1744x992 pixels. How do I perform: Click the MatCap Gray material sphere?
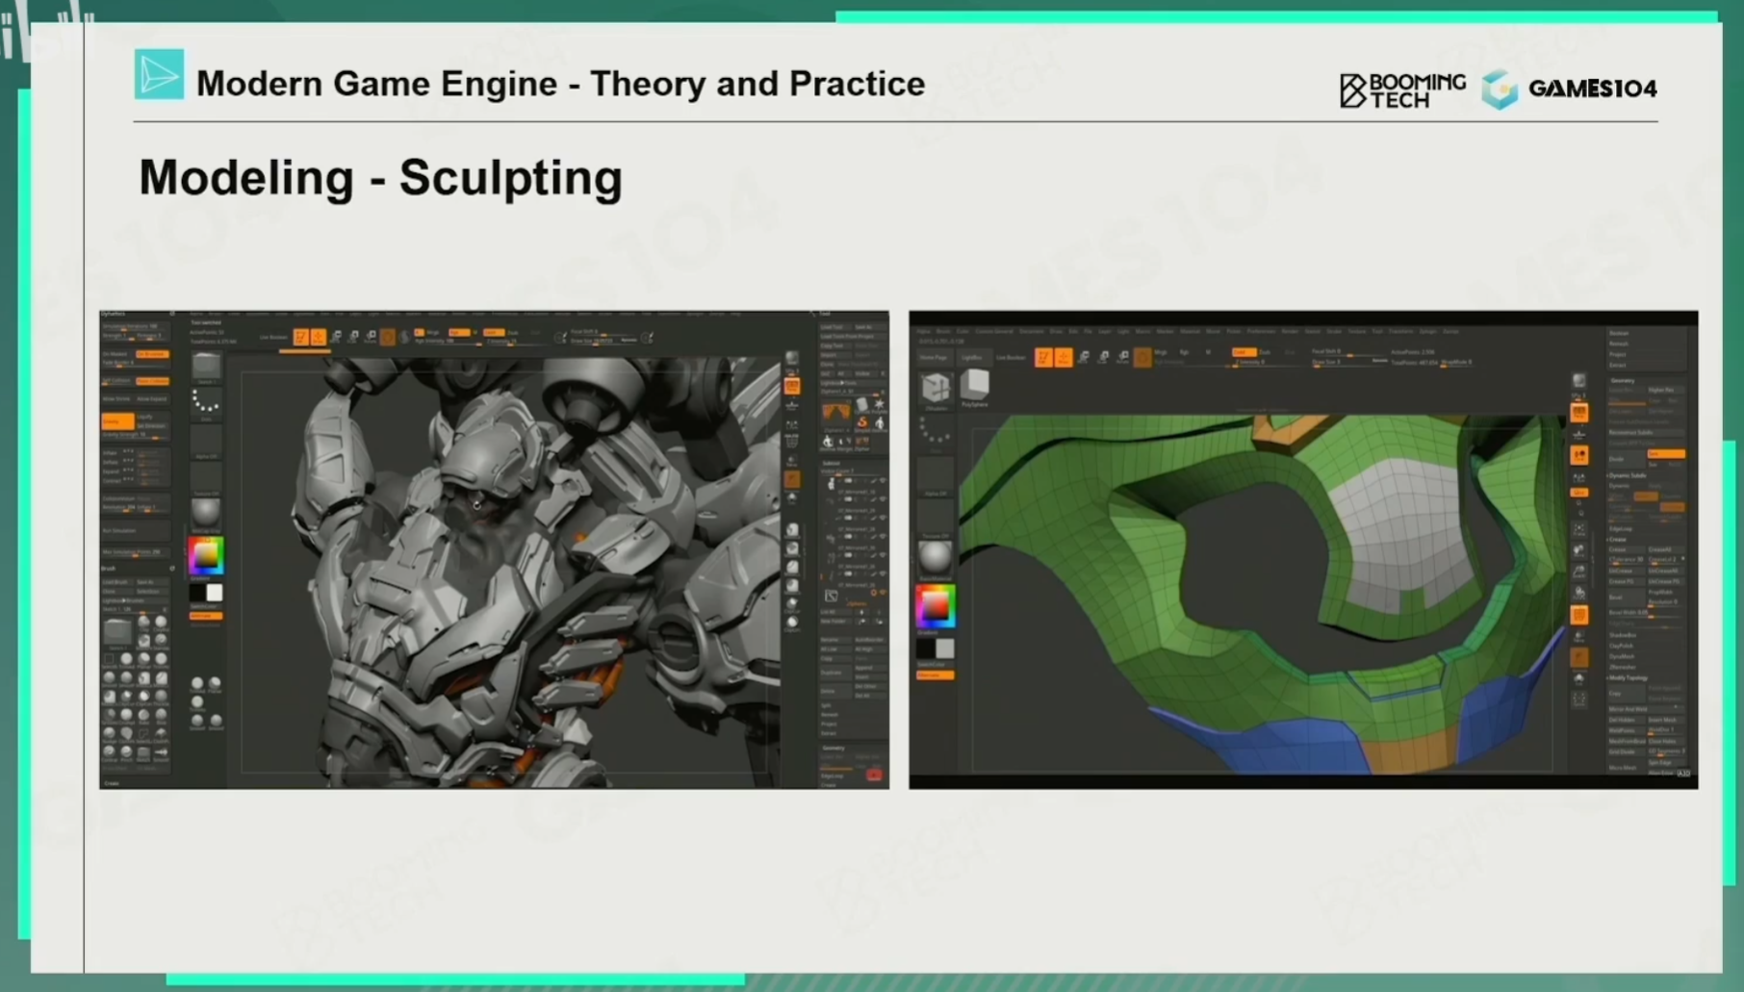[x=206, y=512]
